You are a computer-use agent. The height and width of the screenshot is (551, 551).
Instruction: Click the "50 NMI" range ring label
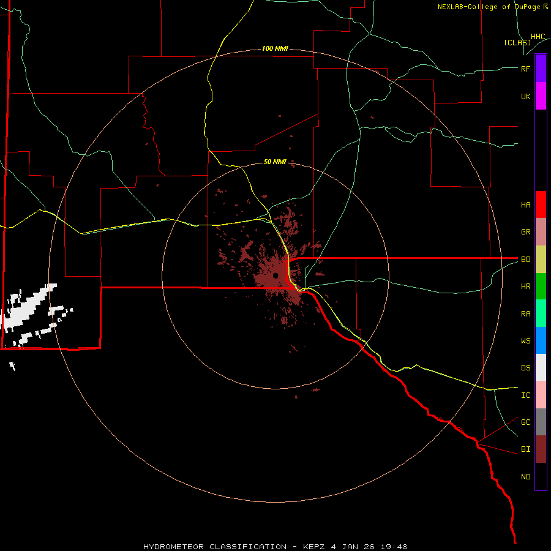tap(275, 162)
